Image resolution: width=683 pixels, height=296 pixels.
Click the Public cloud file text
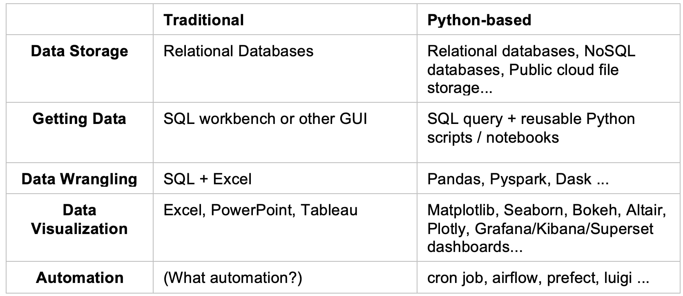(x=564, y=70)
